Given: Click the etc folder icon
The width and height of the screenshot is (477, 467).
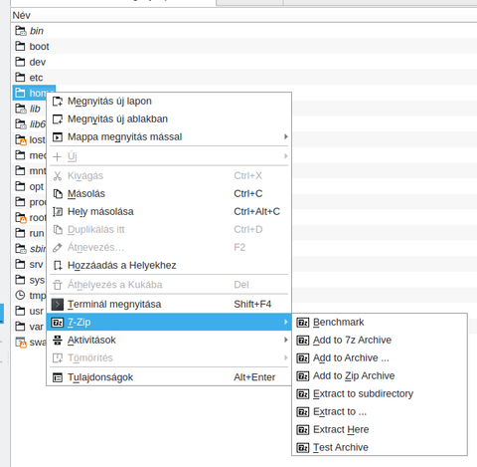Looking at the screenshot, I should (x=20, y=78).
